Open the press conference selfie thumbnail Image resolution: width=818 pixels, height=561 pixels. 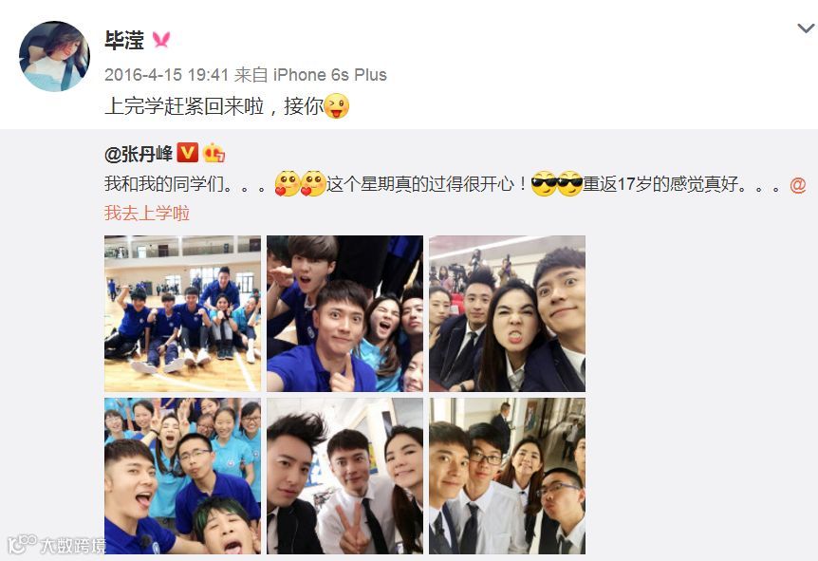coord(507,313)
